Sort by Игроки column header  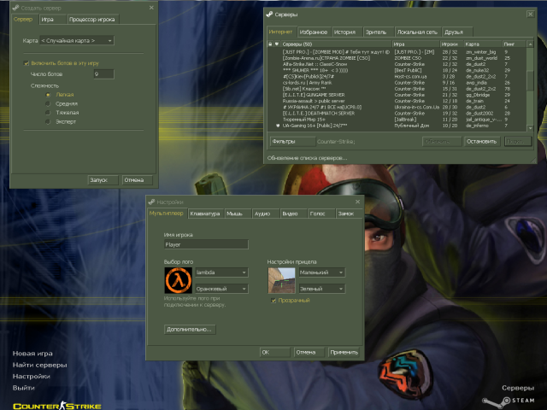tap(451, 44)
